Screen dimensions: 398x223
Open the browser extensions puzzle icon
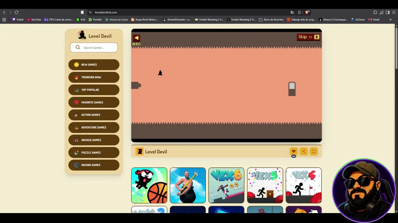(375, 12)
